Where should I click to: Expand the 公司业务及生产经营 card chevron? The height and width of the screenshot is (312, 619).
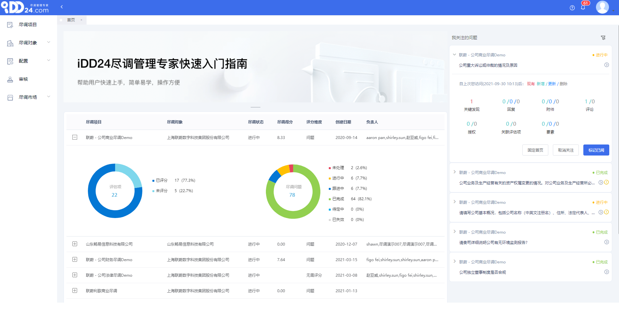pos(455,172)
